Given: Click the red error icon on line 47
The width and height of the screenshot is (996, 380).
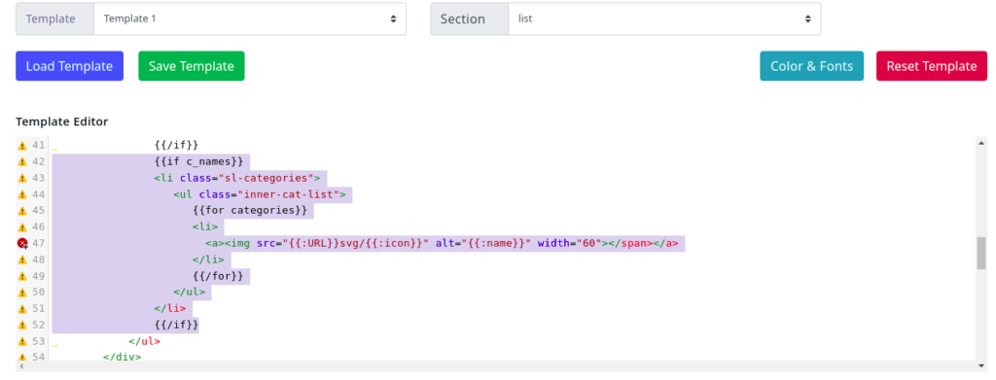Looking at the screenshot, I should [x=22, y=244].
